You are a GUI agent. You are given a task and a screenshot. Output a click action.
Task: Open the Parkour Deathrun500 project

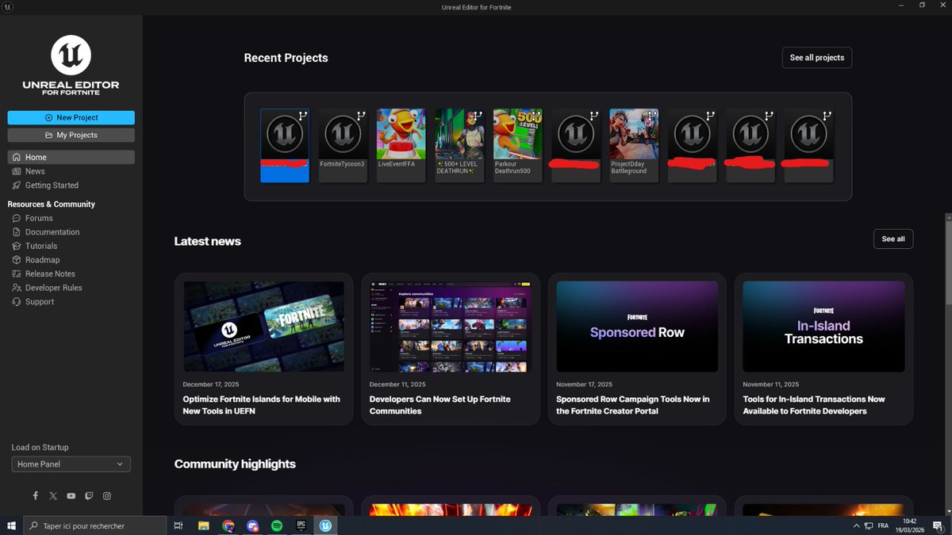[x=517, y=146]
